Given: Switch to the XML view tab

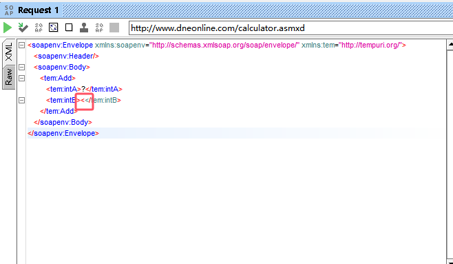Looking at the screenshot, I should [9, 52].
